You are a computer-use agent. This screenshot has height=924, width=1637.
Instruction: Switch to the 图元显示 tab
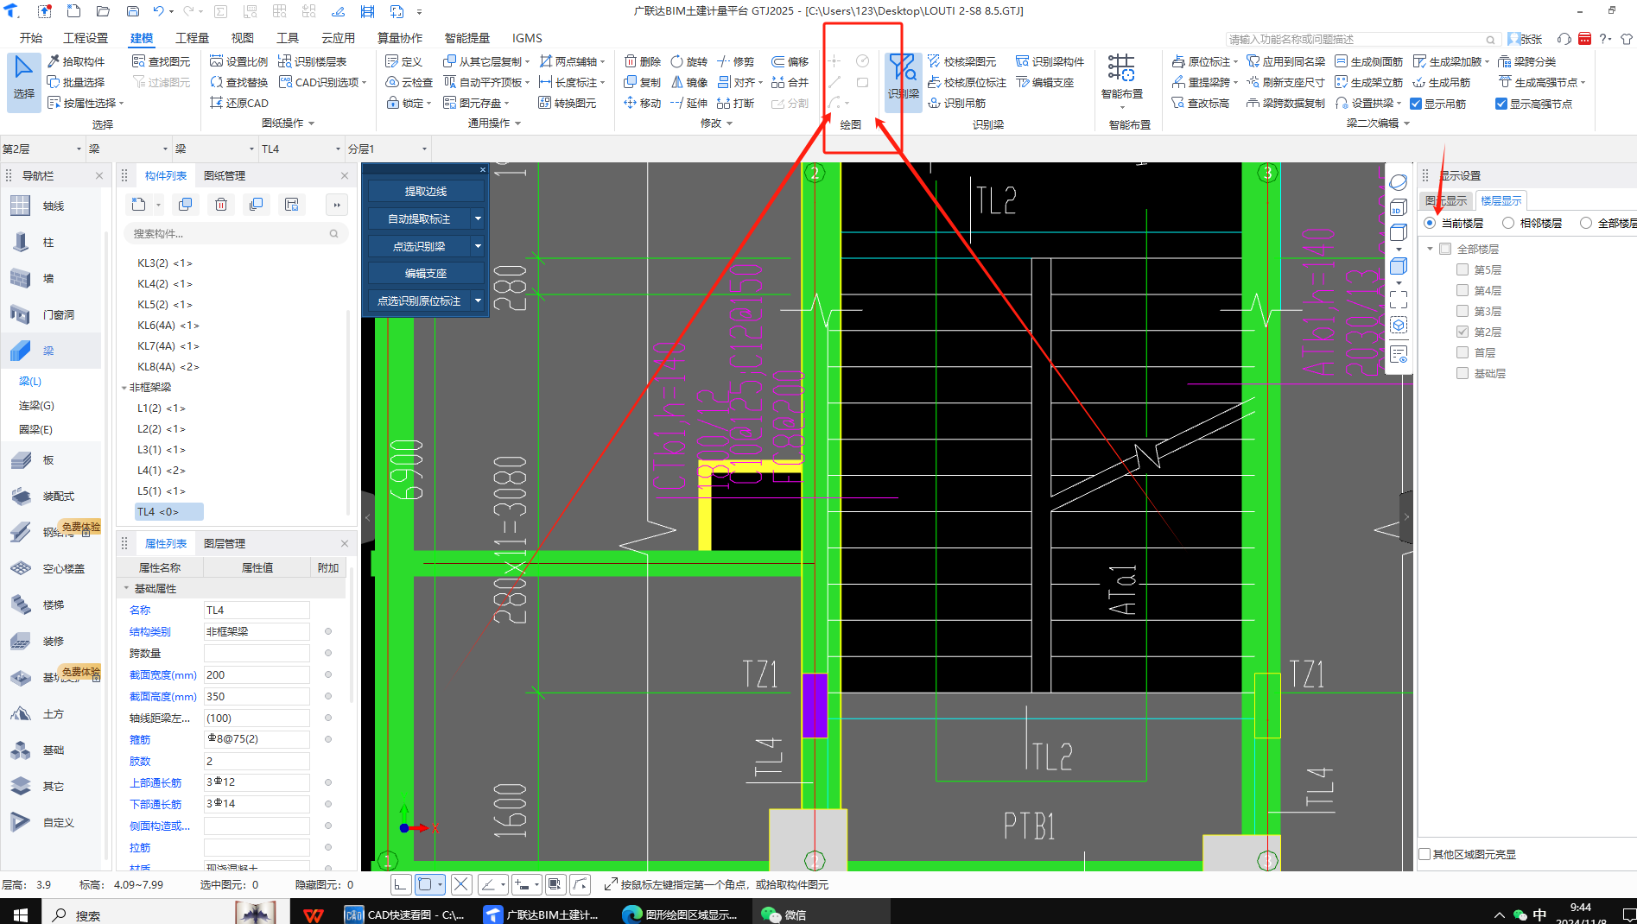pyautogui.click(x=1447, y=200)
